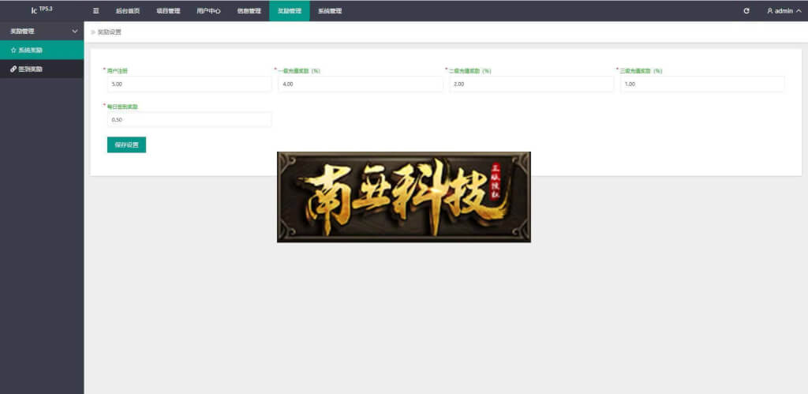
Task: Collapse the 奖励管理 sidebar group
Action: pyautogui.click(x=42, y=31)
